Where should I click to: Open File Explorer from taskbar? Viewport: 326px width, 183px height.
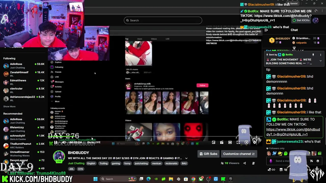tap(171, 179)
